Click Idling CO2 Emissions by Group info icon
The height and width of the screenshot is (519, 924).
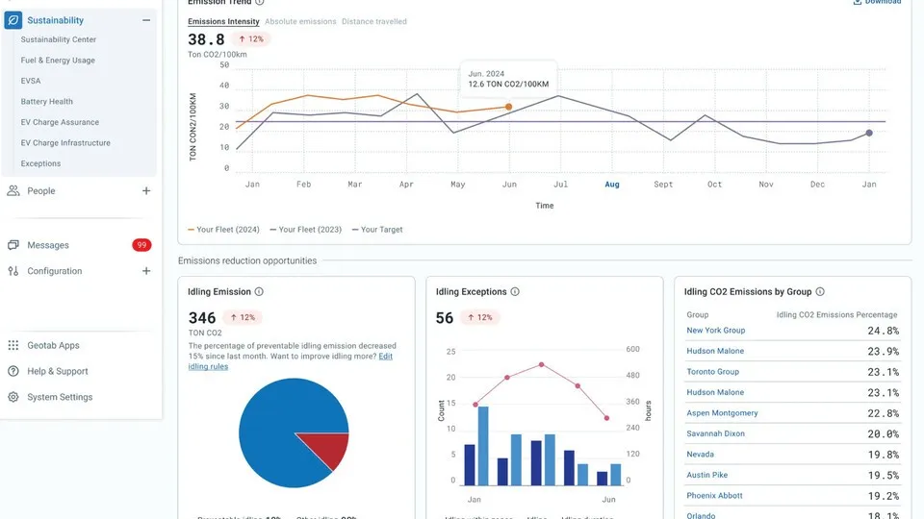click(x=820, y=292)
